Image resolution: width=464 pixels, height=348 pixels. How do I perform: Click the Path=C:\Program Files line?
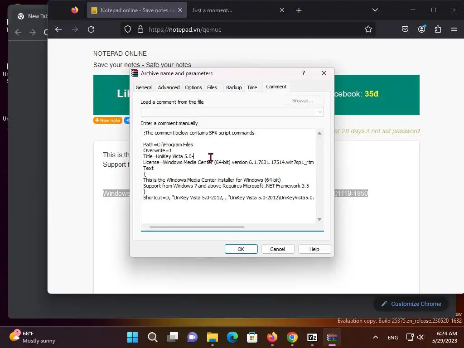(168, 145)
